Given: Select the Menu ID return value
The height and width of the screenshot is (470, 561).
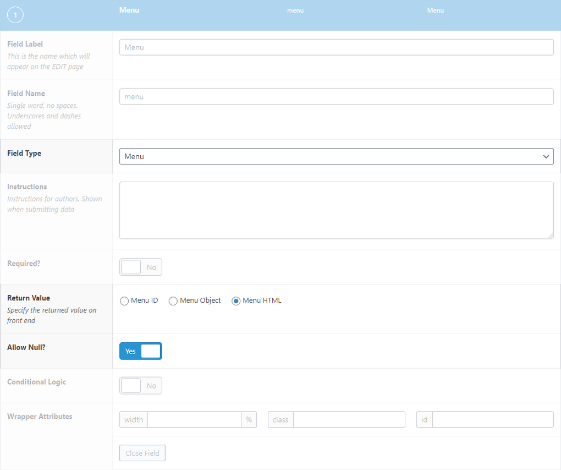Looking at the screenshot, I should (124, 300).
